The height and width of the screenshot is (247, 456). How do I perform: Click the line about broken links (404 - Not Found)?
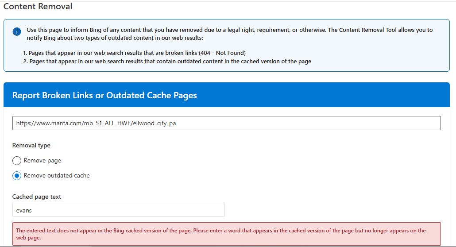point(134,53)
